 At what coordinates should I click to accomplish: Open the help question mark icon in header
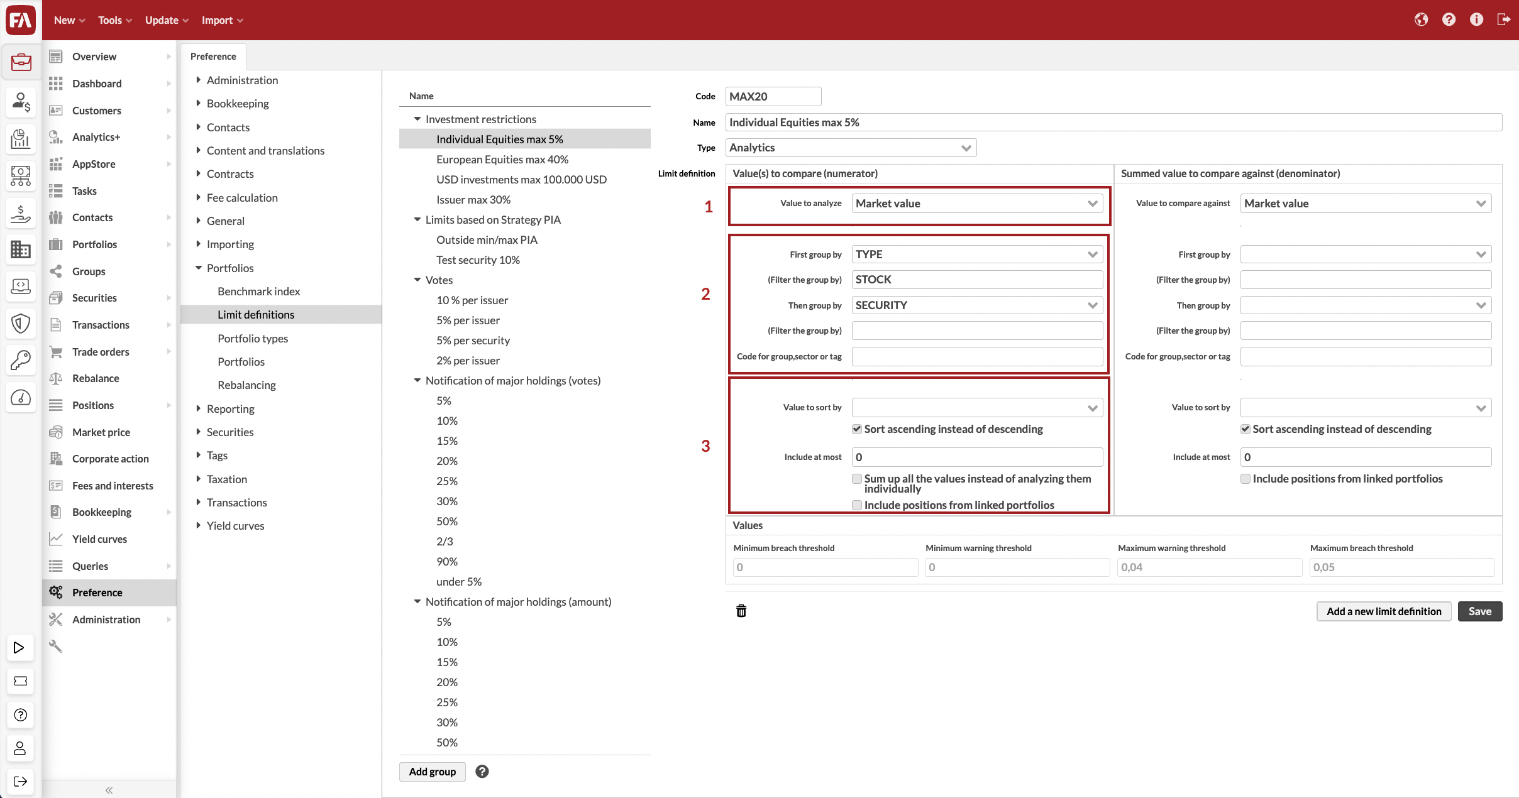pyautogui.click(x=1449, y=19)
